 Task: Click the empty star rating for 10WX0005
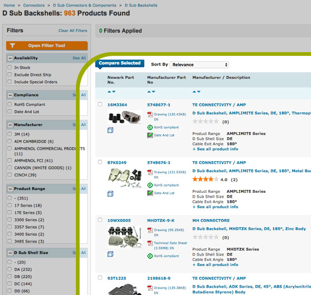click(206, 237)
